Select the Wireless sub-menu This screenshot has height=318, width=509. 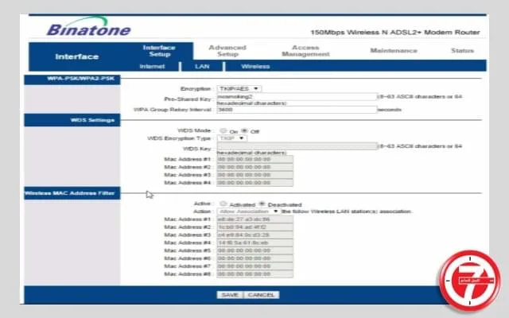tap(255, 67)
